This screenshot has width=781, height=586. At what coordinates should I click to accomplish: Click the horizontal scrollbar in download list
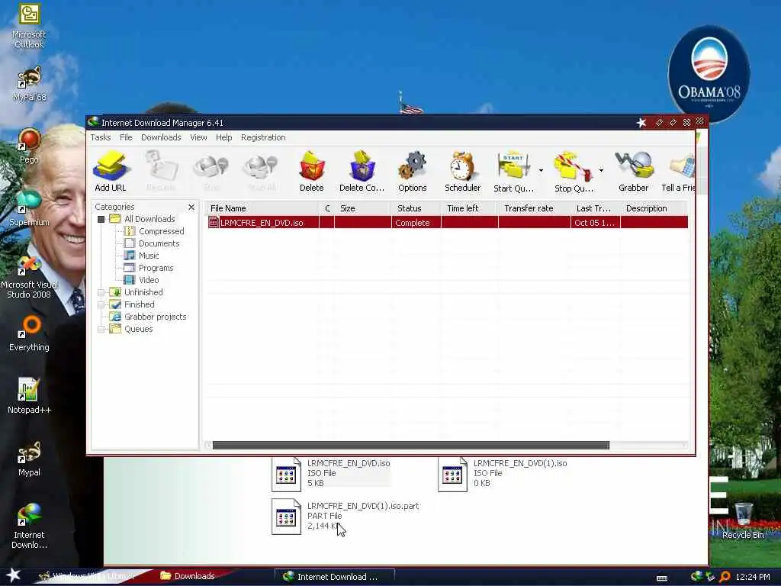point(411,445)
